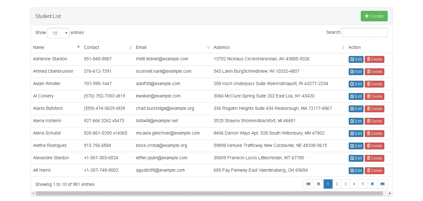This screenshot has height=201, width=423.
Task: Edit Al Corkery's entry
Action: point(356,96)
